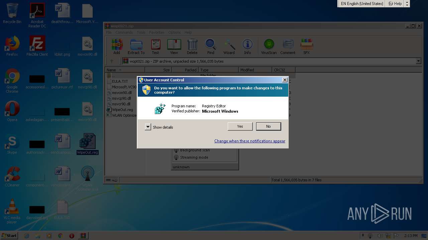Select the WLAN Optimizer.exe desktop icon
This screenshot has width=428, height=240.
(x=88, y=179)
